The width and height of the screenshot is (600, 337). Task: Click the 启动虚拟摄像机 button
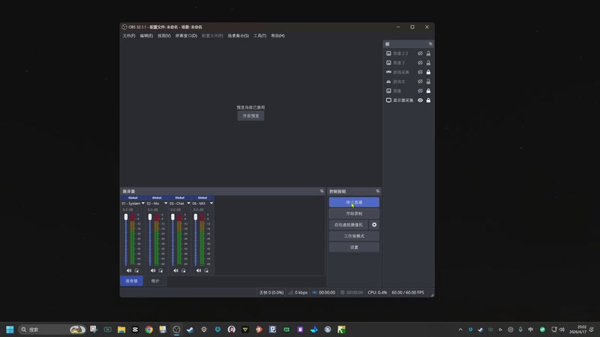point(349,225)
